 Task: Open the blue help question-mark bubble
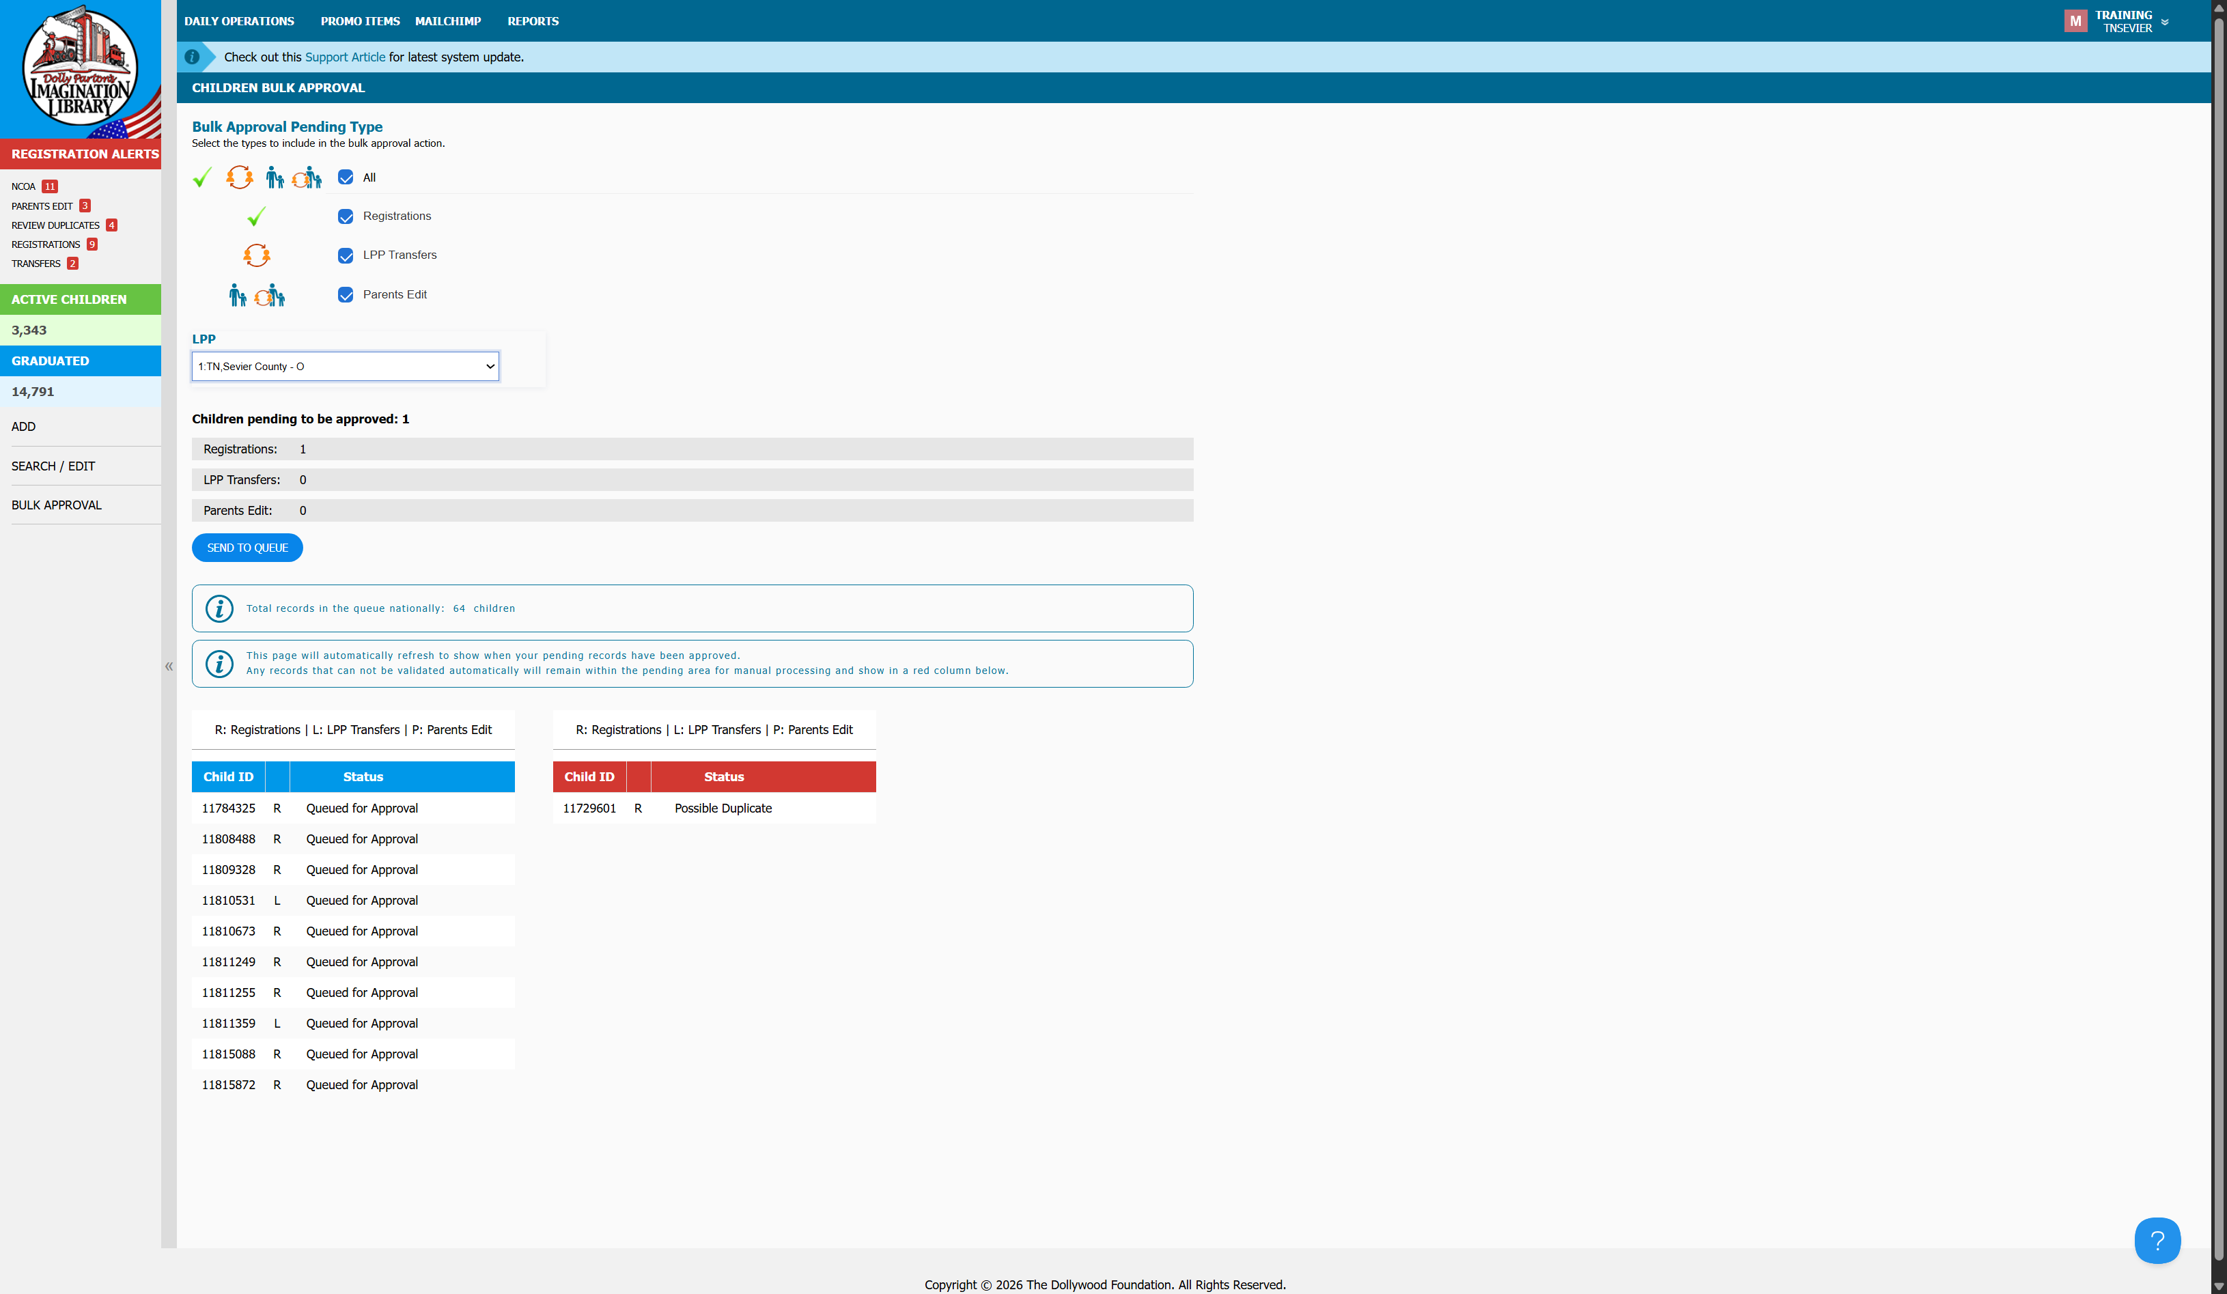pos(2157,1240)
